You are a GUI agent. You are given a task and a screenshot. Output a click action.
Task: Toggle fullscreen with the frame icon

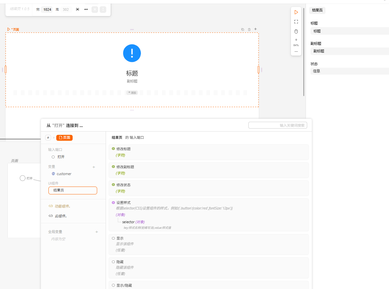click(x=296, y=22)
